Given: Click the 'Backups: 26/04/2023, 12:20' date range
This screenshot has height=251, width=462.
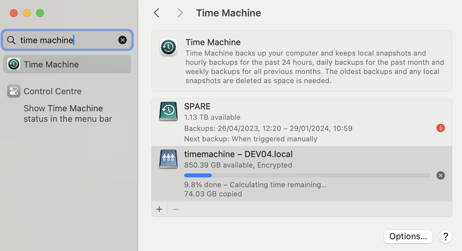Looking at the screenshot, I should tap(268, 128).
